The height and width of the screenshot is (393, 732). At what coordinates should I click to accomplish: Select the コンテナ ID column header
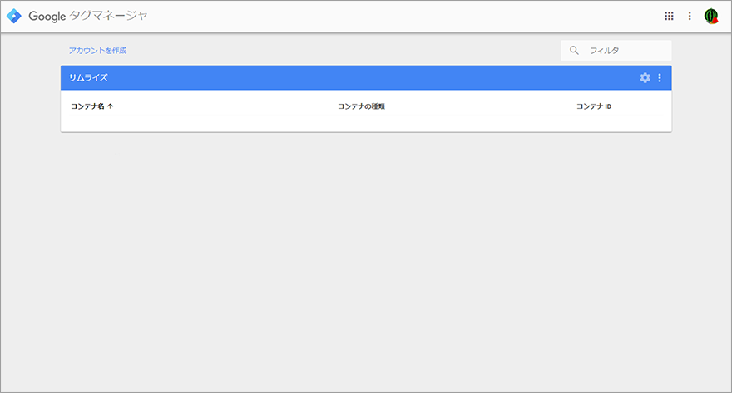pos(594,106)
